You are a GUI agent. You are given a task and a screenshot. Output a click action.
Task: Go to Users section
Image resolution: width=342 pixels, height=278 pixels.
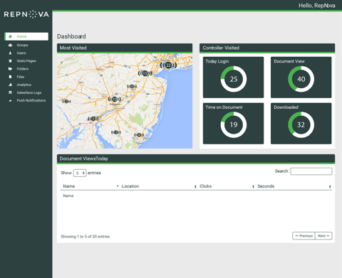pos(21,53)
